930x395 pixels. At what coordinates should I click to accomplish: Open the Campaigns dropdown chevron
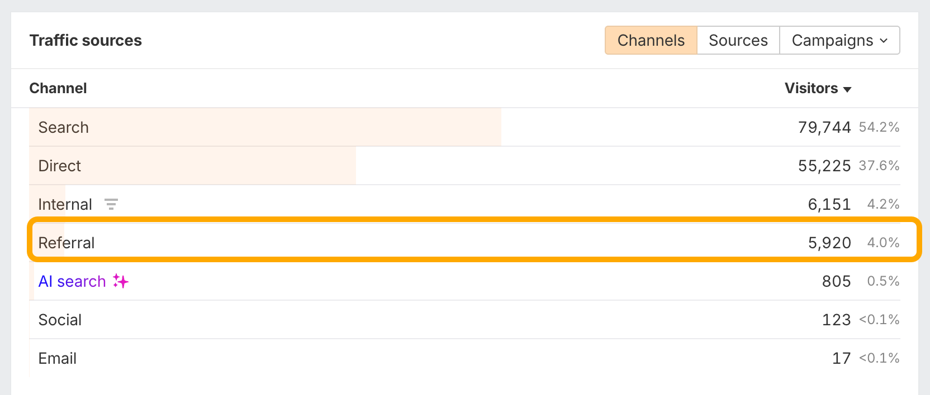click(884, 41)
